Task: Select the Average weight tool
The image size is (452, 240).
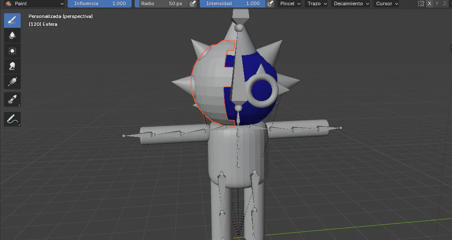Action: click(12, 51)
